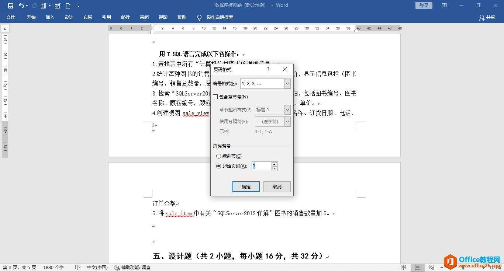Image resolution: width=504 pixels, height=272 pixels.
Task: Customize the quick access toolbar
Action: point(79,6)
